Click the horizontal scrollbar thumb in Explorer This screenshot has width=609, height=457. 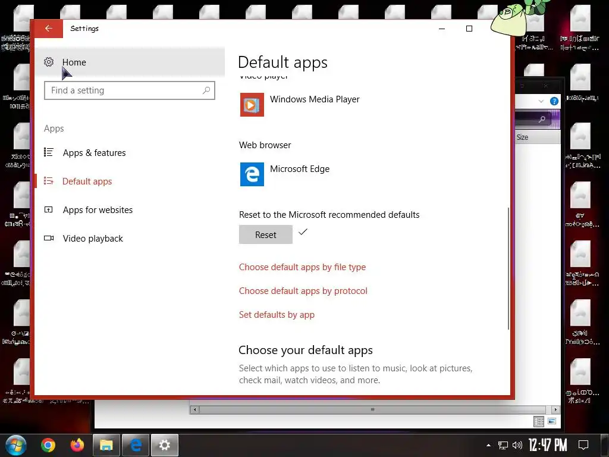pos(372,409)
